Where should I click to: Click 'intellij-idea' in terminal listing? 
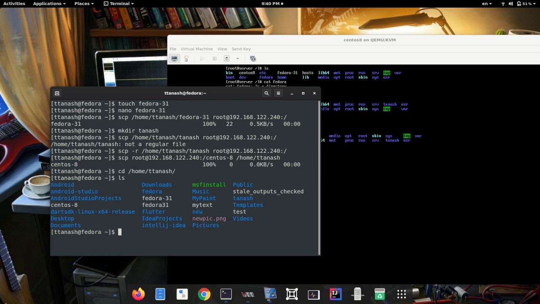(x=164, y=225)
